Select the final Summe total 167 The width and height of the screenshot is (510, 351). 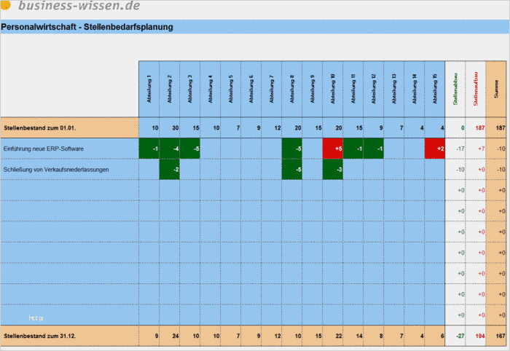[500, 336]
